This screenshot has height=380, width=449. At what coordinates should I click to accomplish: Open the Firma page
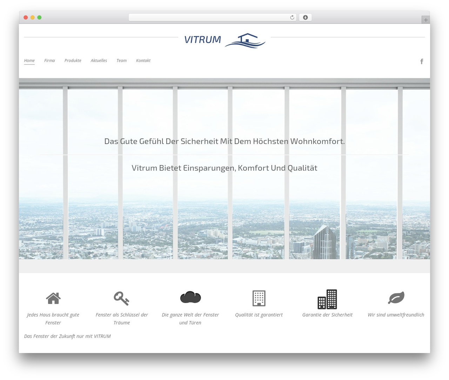49,61
